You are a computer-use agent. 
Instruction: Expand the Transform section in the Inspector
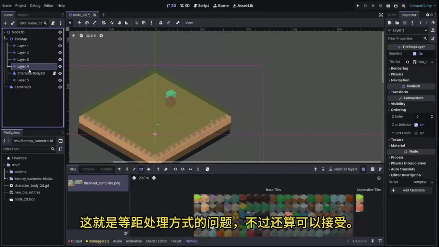399,92
